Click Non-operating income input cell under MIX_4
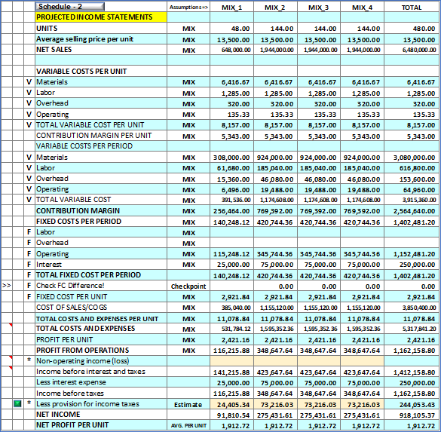 coord(363,361)
